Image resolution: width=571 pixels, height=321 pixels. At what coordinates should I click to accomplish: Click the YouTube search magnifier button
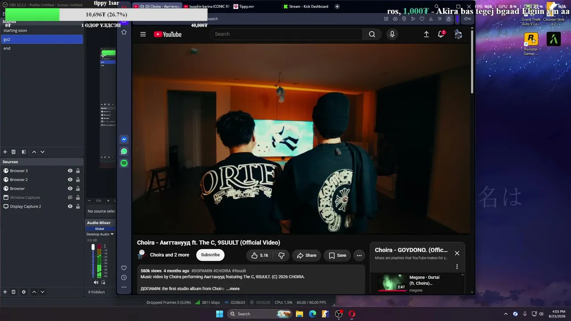point(372,34)
